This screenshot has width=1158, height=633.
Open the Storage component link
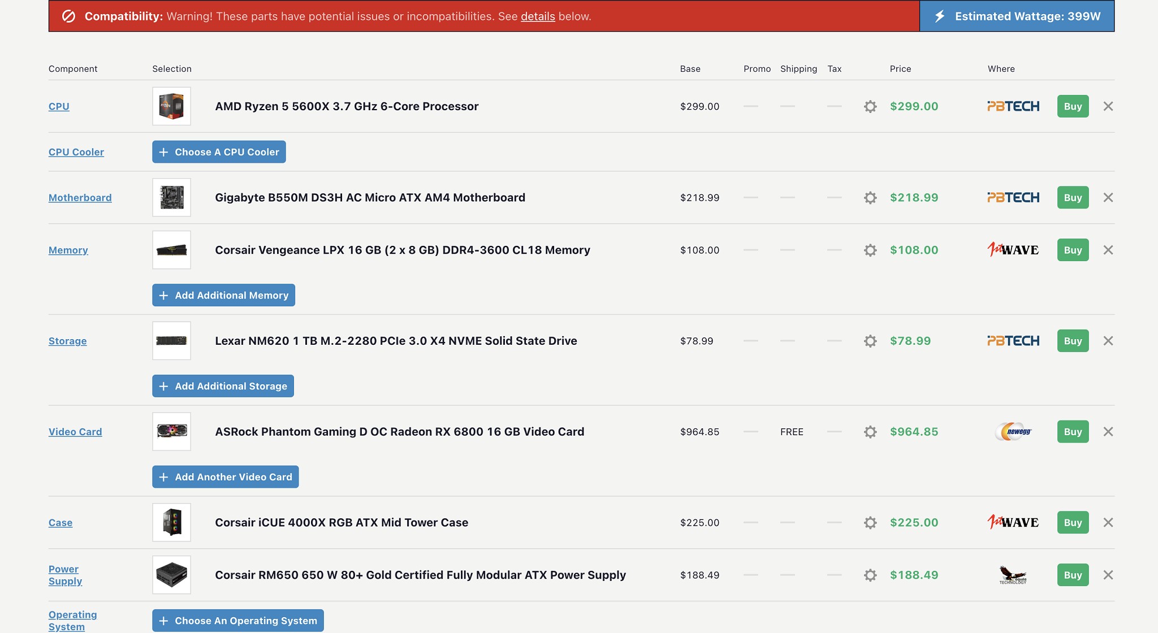tap(68, 341)
